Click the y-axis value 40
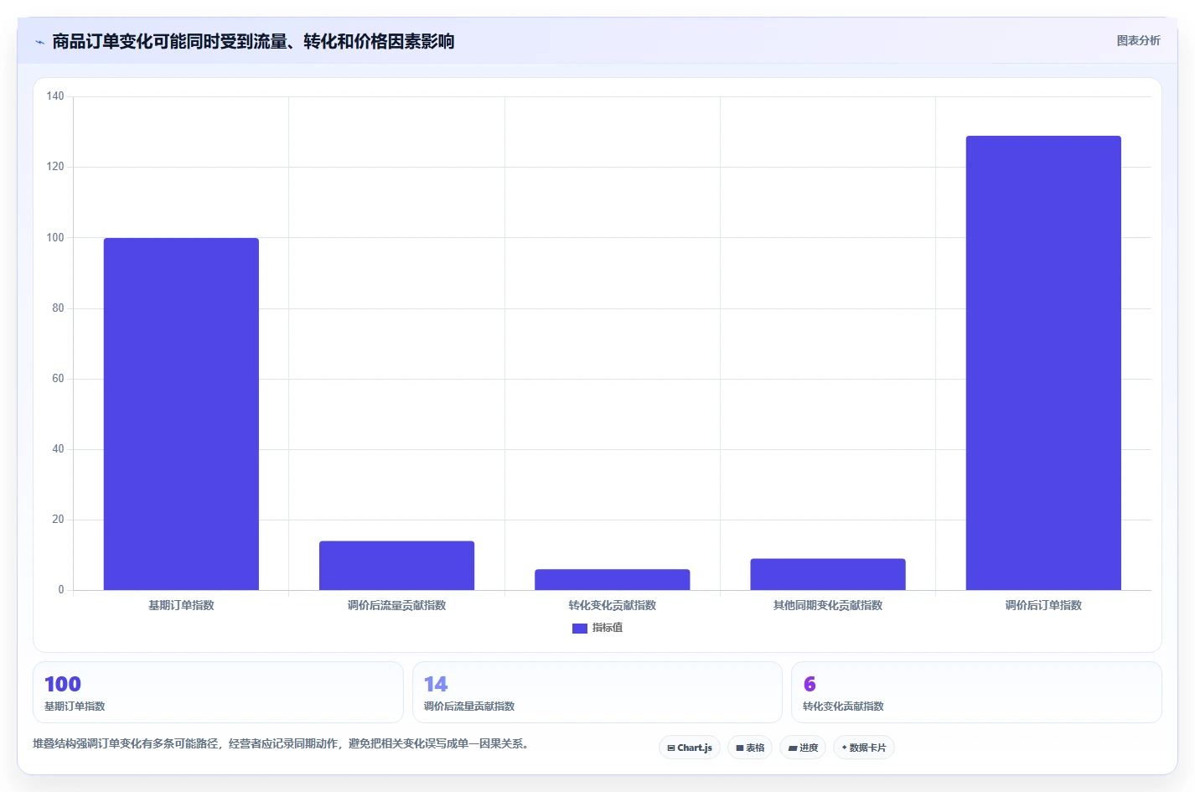Viewport: 1195px width, 792px height. [58, 449]
